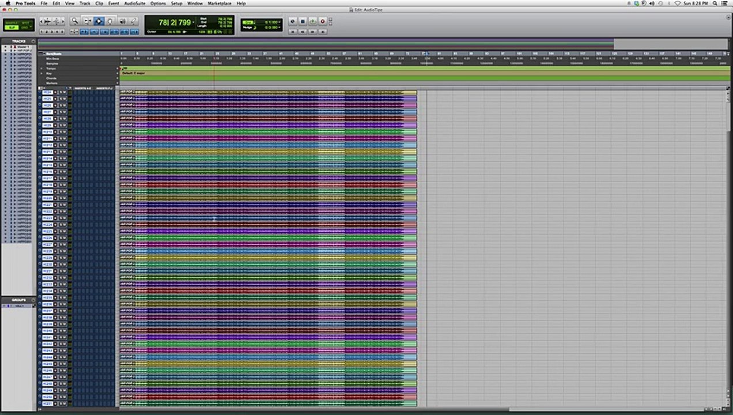Viewport: 733px width, 415px height.
Task: Click horizontal zoom out arrow
Action: [x=40, y=21]
